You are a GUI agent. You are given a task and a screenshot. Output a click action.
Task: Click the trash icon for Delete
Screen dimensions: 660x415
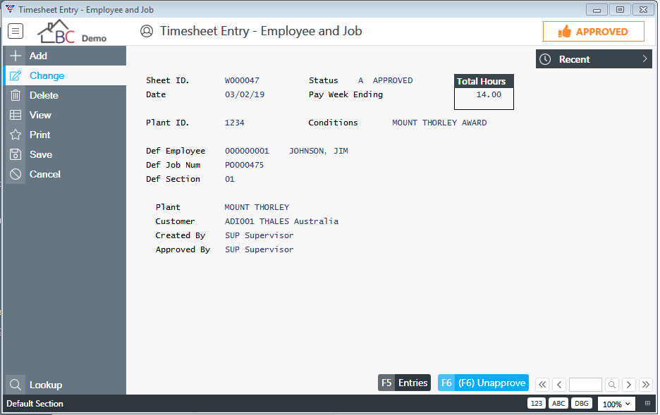click(x=15, y=95)
